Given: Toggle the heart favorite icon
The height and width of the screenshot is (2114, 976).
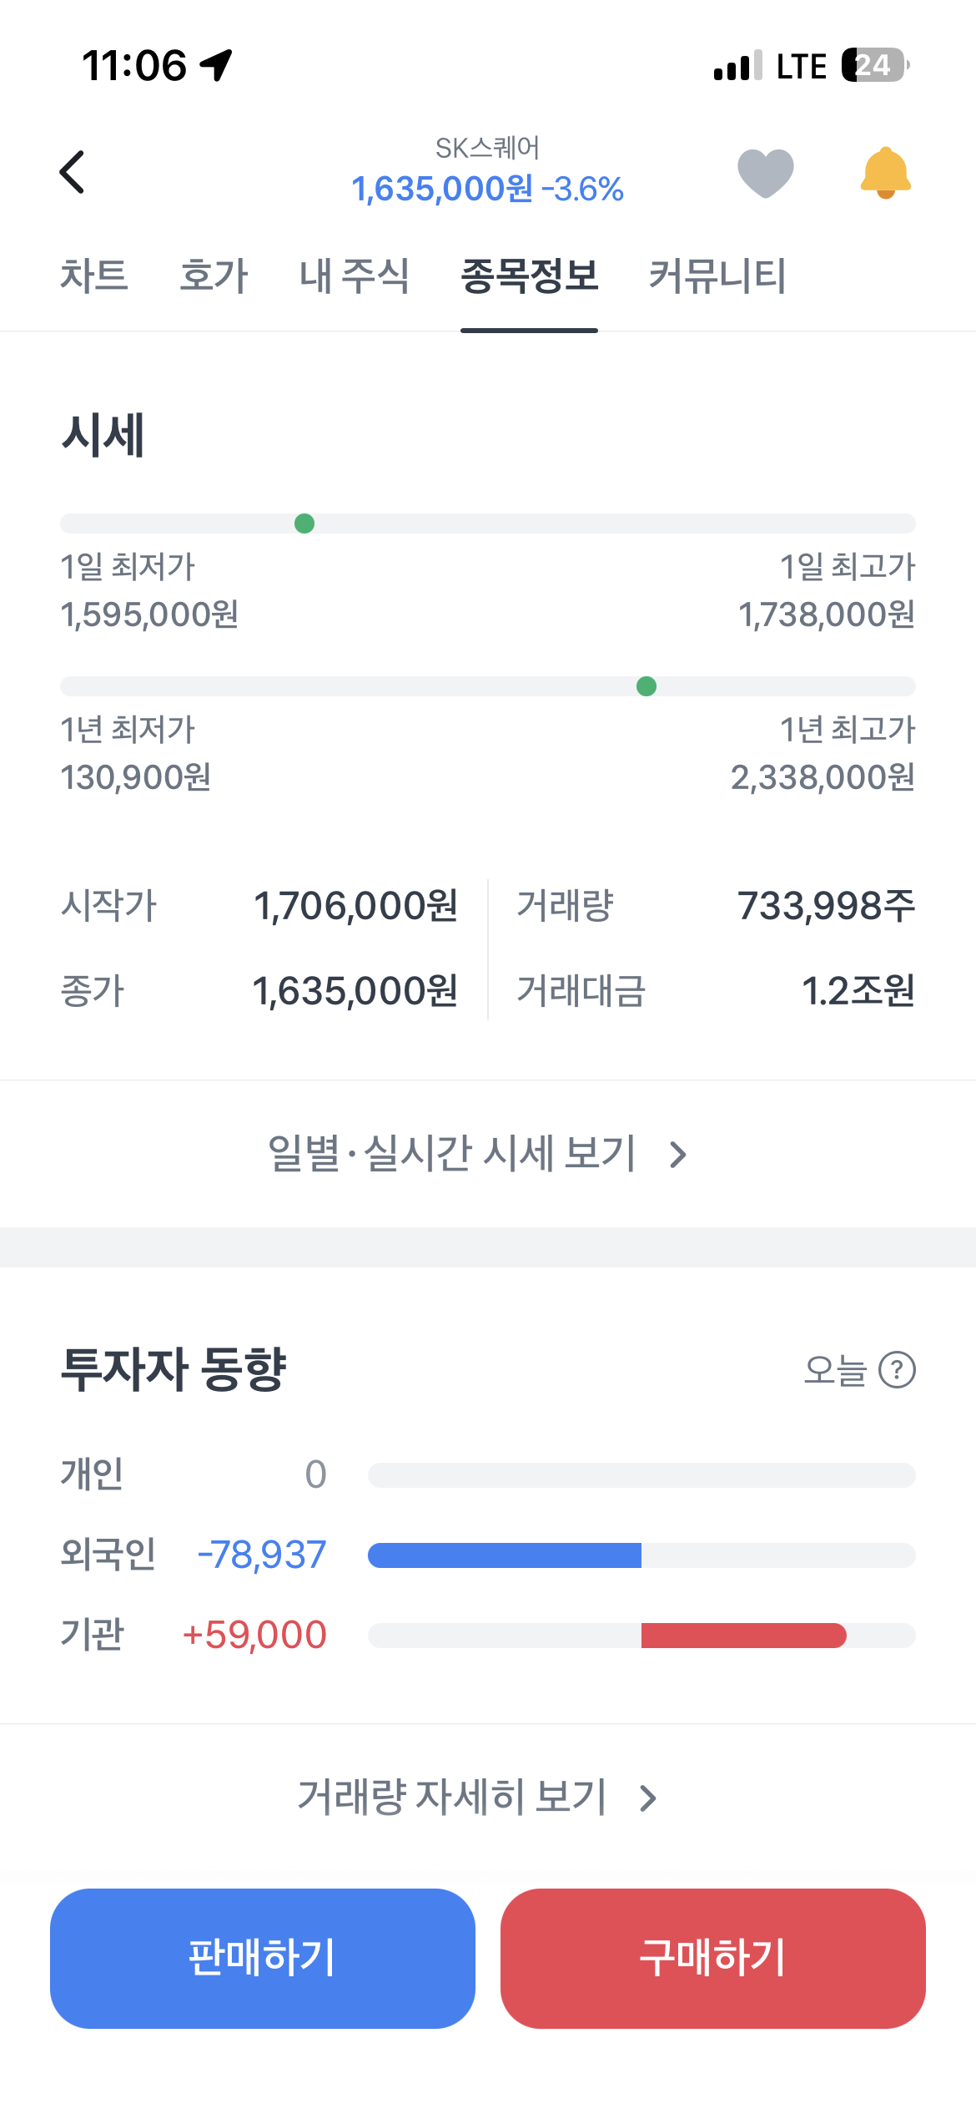Looking at the screenshot, I should [765, 173].
